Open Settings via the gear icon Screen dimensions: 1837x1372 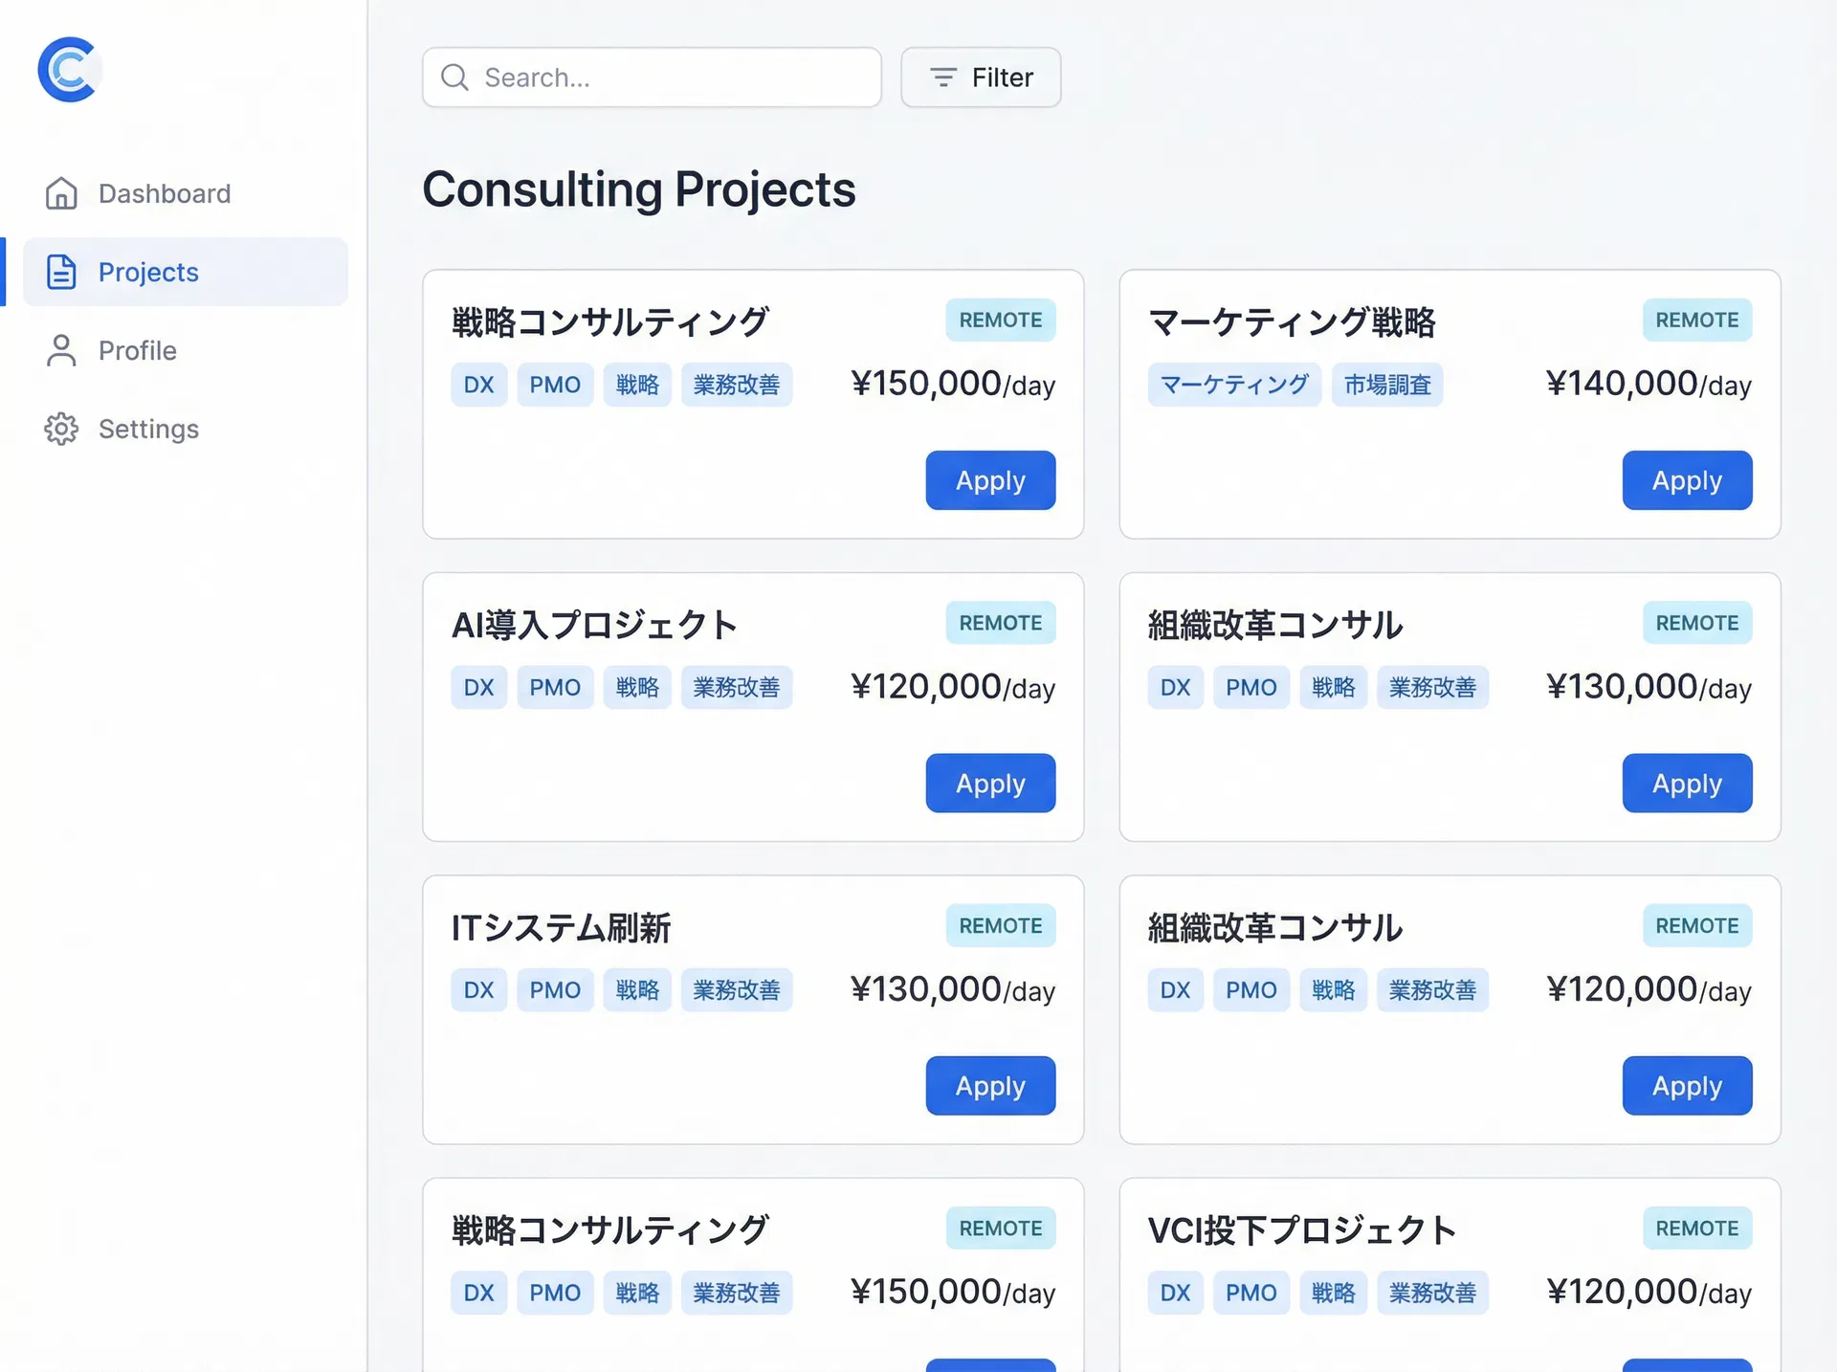(61, 429)
